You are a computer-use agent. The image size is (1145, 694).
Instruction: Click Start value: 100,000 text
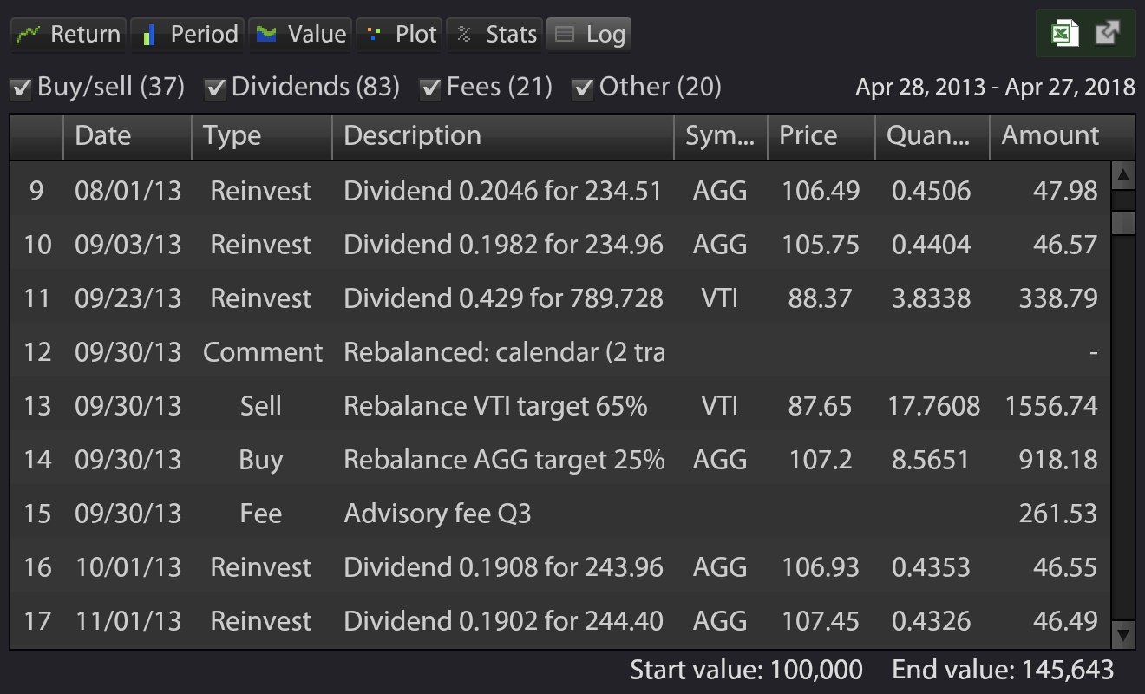pyautogui.click(x=746, y=670)
